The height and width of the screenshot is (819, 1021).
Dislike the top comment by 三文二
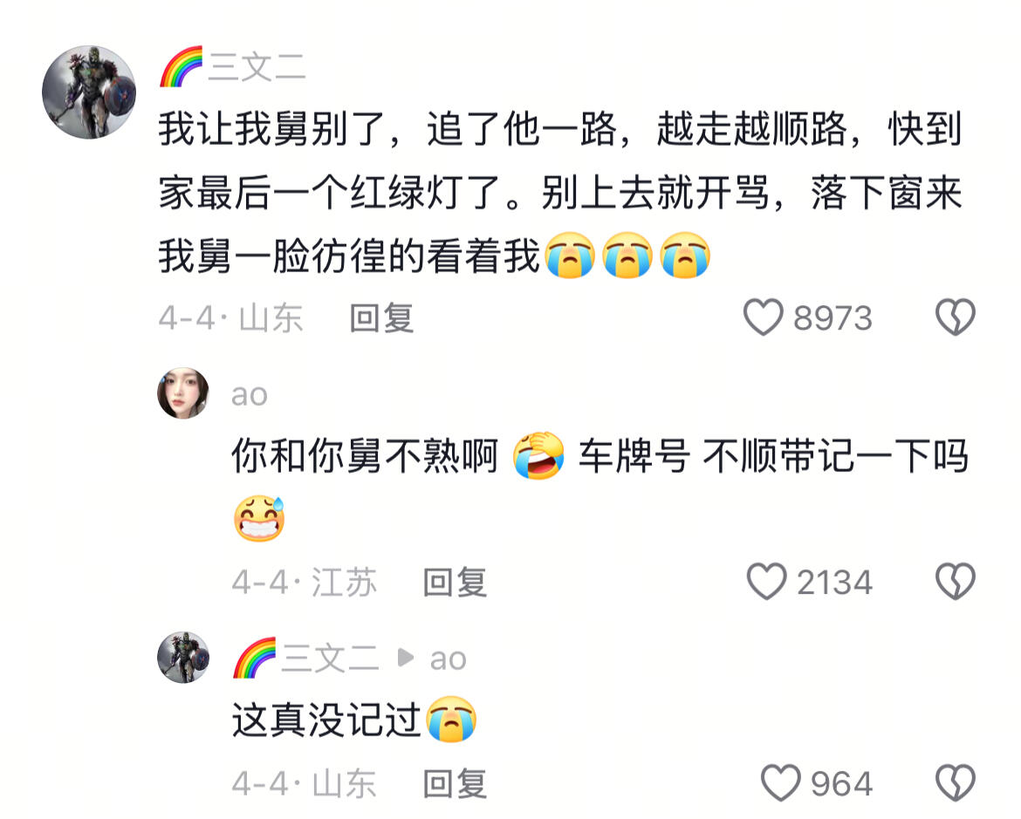tap(956, 317)
